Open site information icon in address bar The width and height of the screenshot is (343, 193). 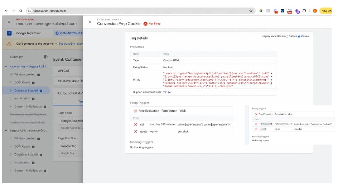(29, 11)
